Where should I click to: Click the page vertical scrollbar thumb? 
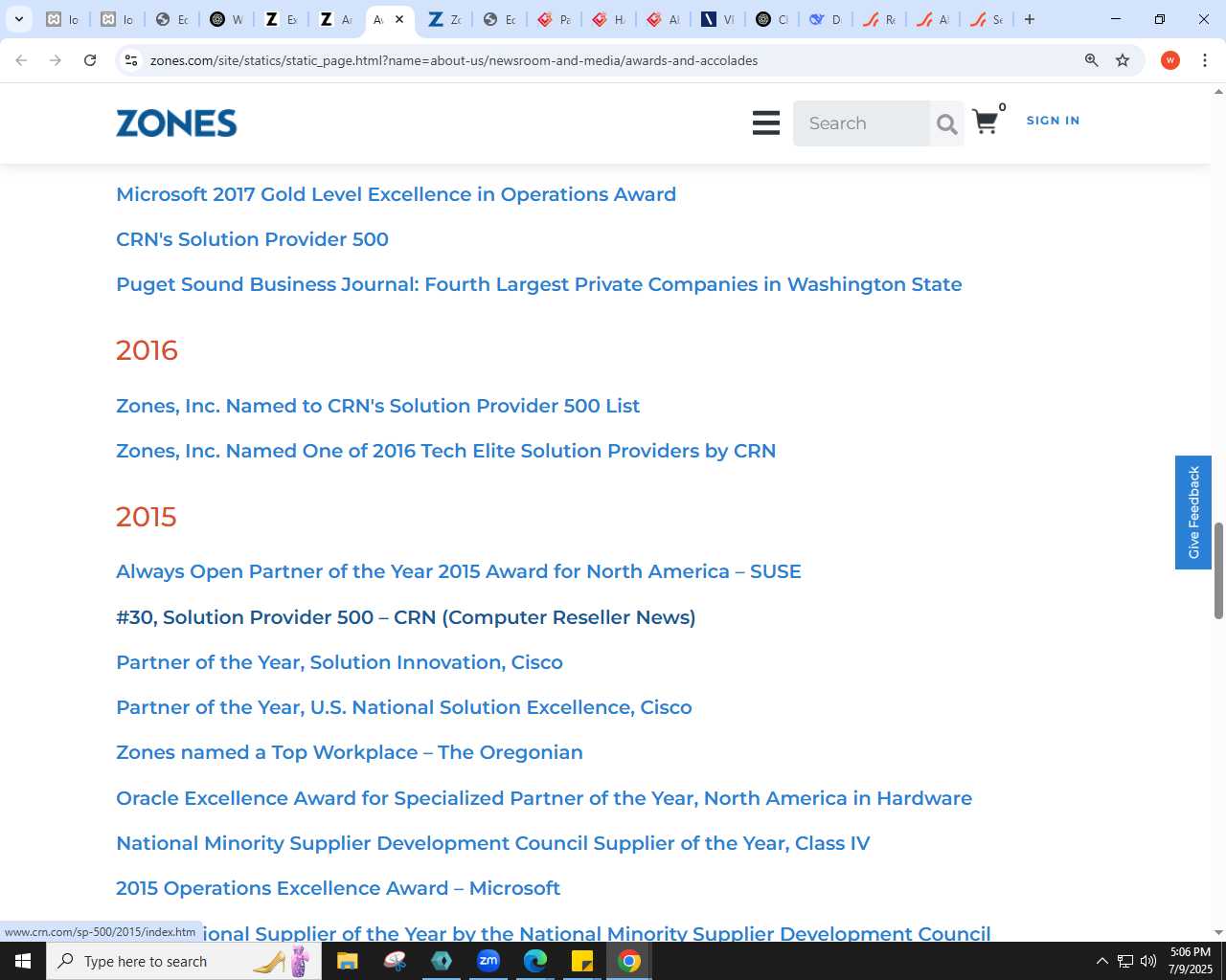pos(1218,570)
